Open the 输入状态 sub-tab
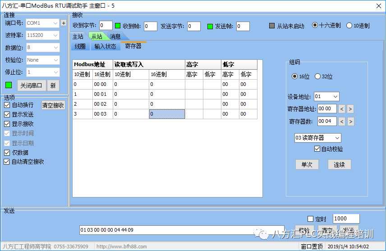 (x=105, y=46)
